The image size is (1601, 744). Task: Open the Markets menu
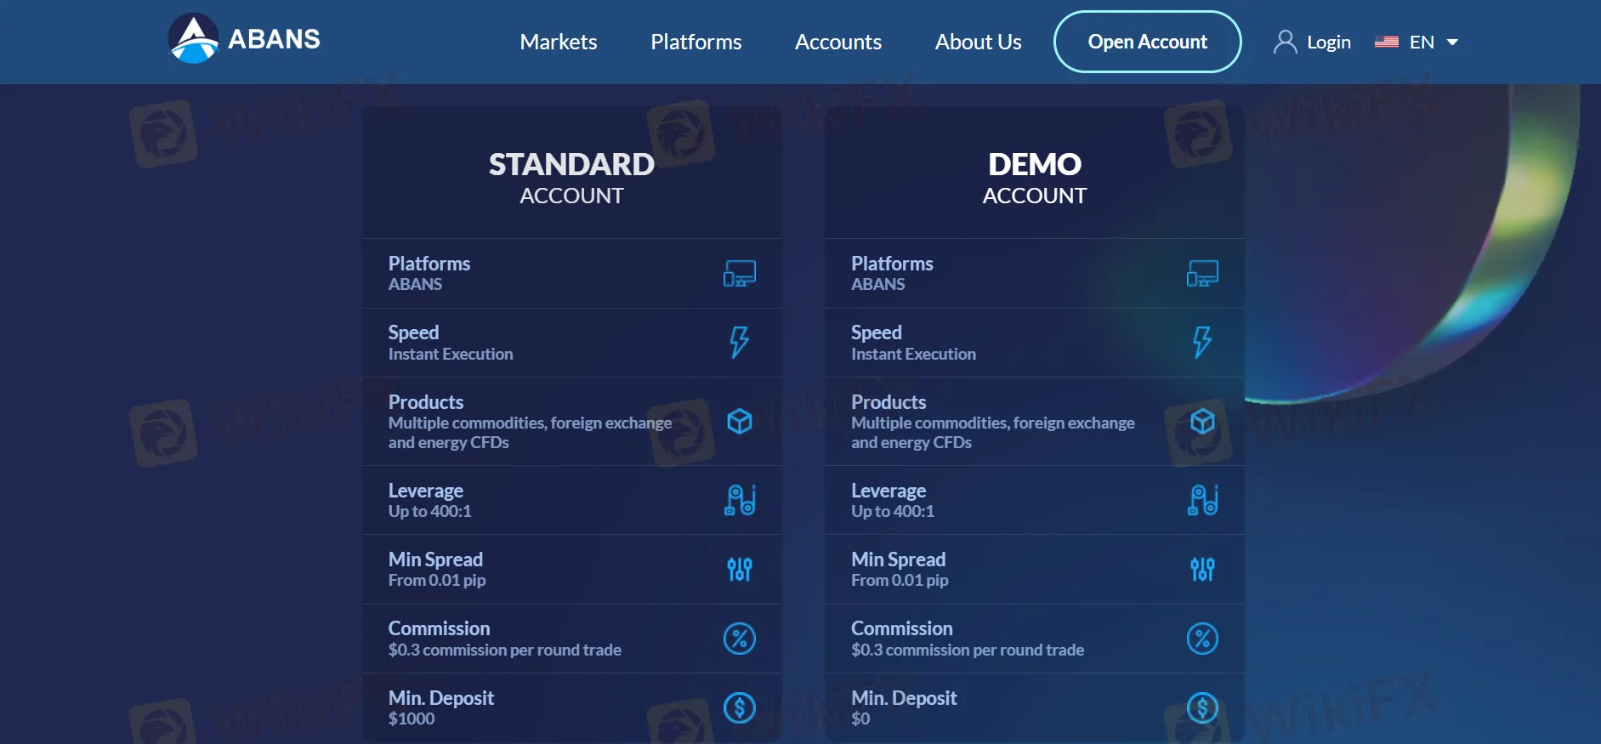click(558, 42)
